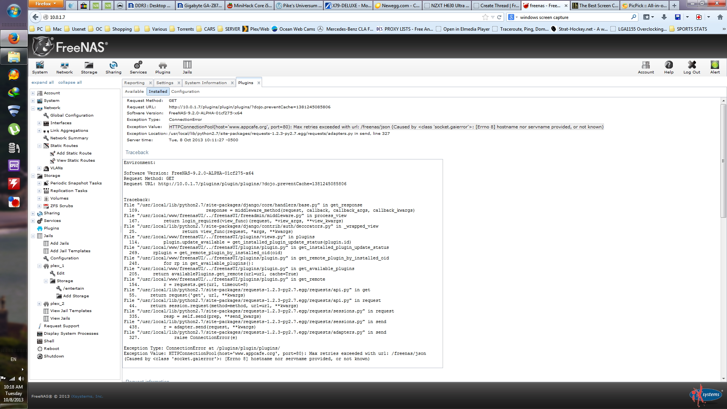The image size is (727, 409).
Task: Launch CPU-Z from taskbar
Action: (x=14, y=165)
